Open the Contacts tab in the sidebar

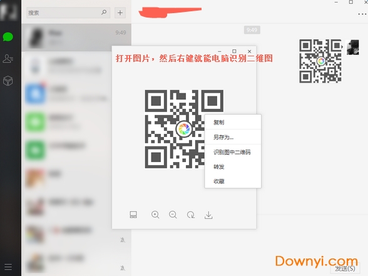(x=8, y=59)
